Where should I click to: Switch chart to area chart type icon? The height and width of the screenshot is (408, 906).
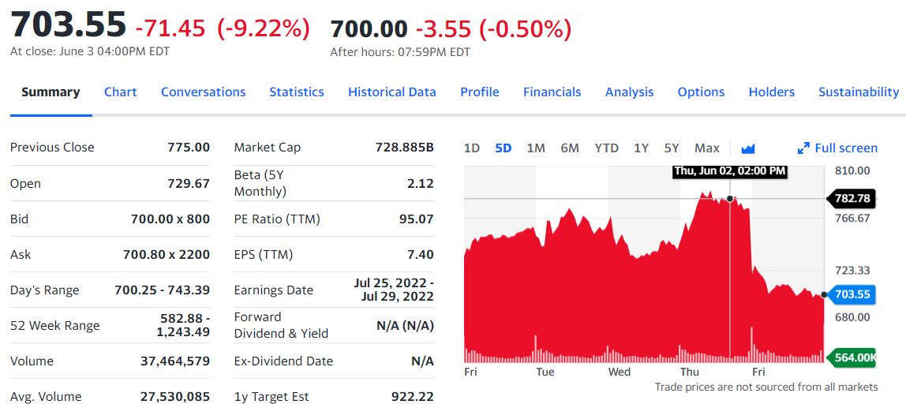[748, 148]
